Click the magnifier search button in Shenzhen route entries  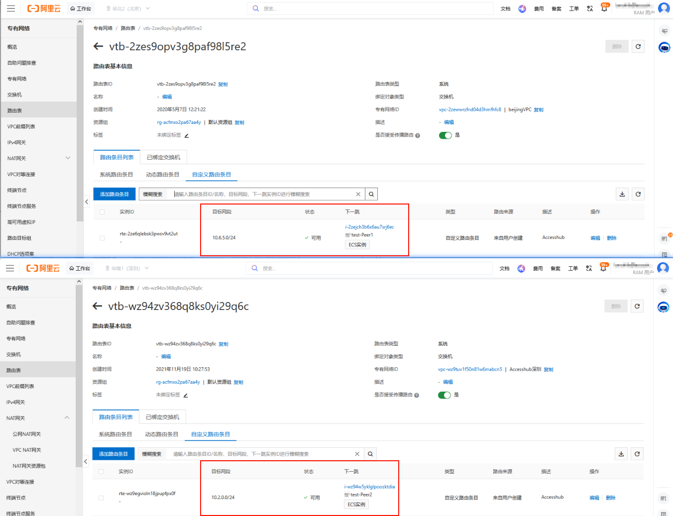(x=370, y=454)
